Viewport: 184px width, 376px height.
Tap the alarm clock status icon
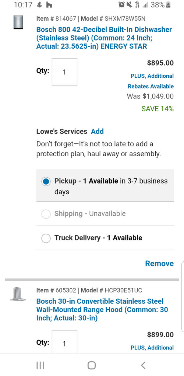click(121, 4)
